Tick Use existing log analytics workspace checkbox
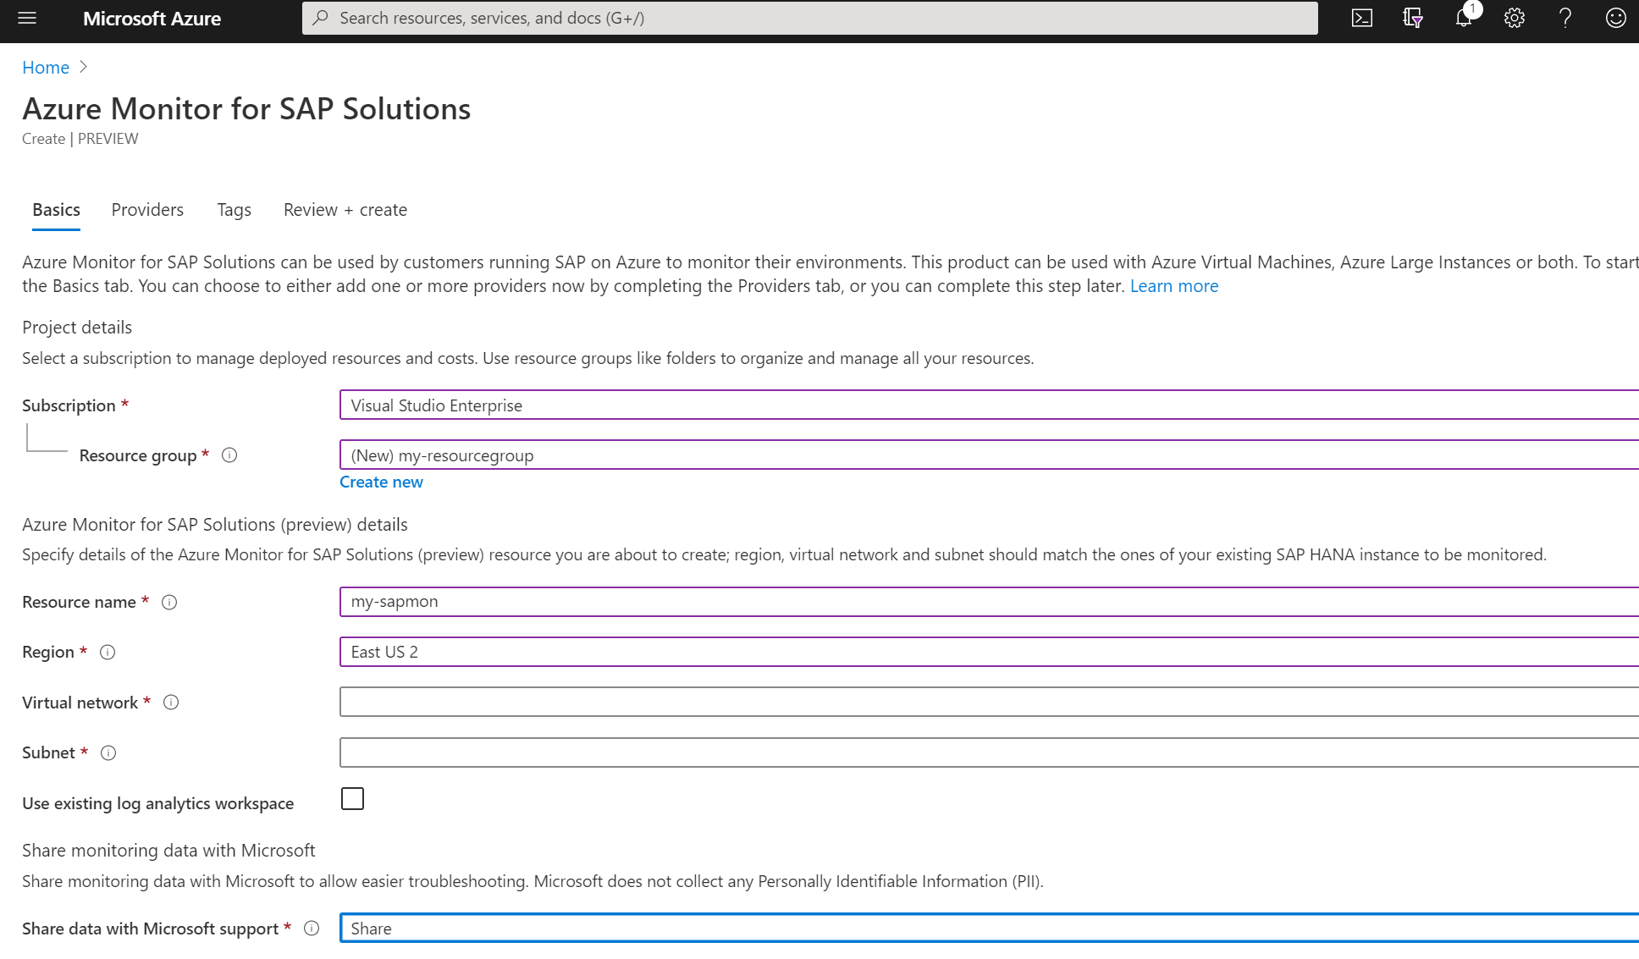 tap(352, 799)
